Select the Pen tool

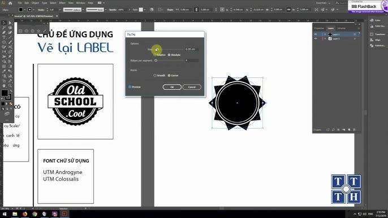[4, 32]
